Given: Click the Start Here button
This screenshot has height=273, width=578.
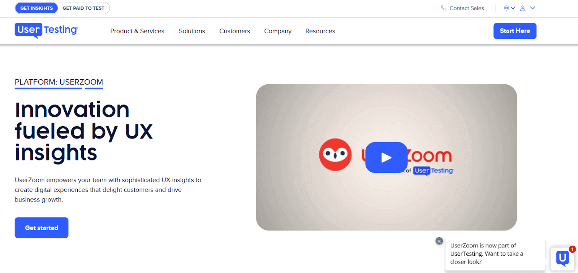Looking at the screenshot, I should click(x=515, y=31).
